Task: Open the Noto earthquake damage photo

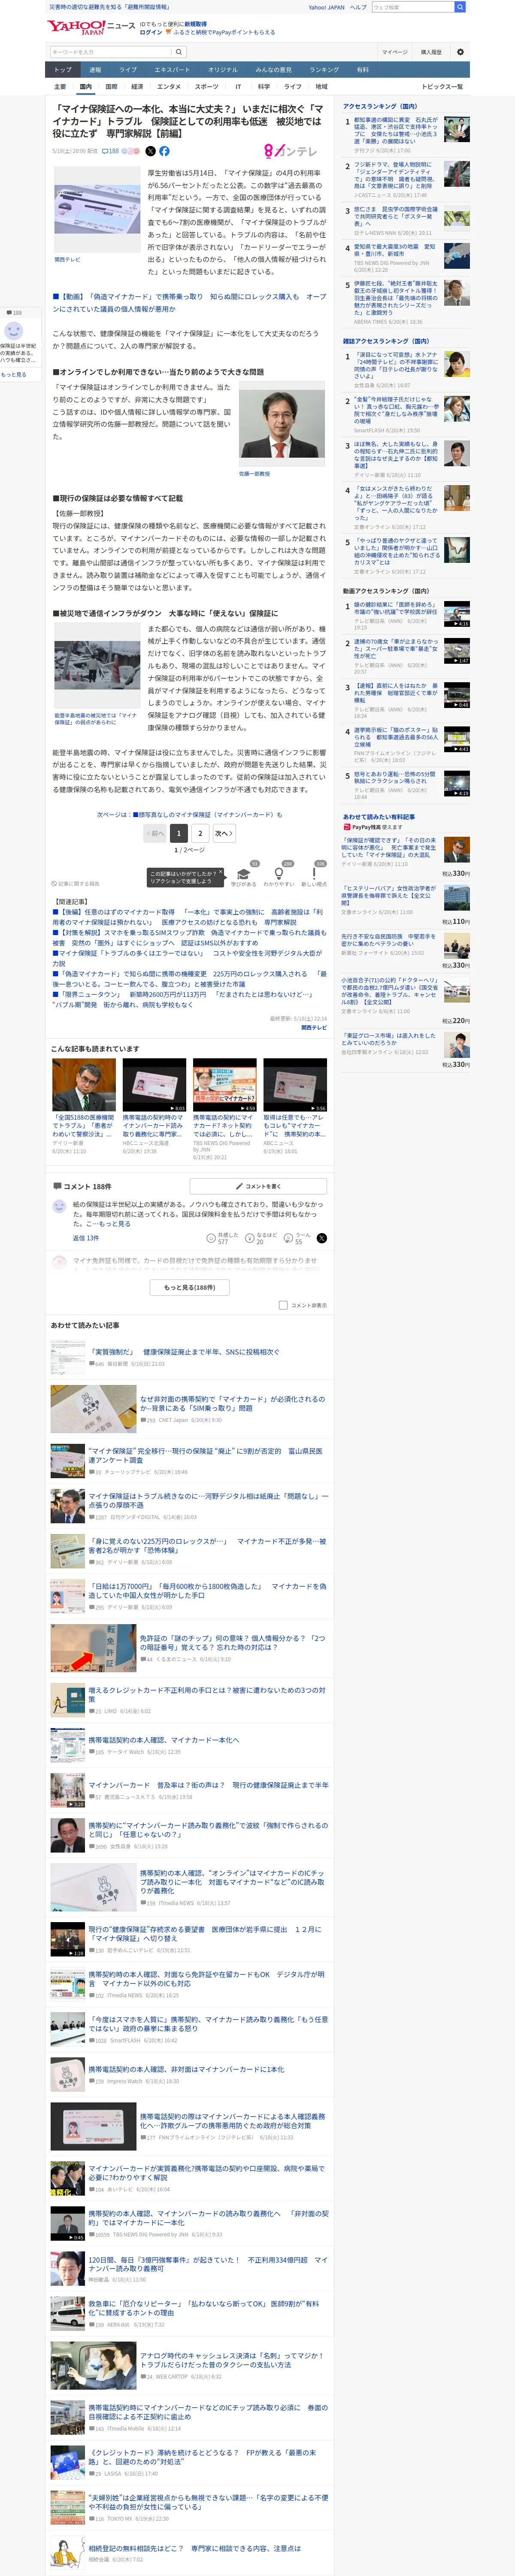Action: click(x=96, y=666)
